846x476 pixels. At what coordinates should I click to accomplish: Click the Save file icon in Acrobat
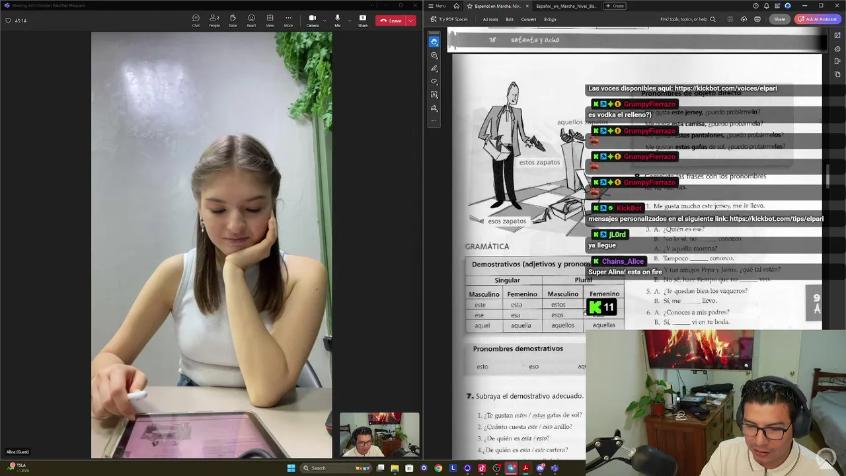pos(732,19)
